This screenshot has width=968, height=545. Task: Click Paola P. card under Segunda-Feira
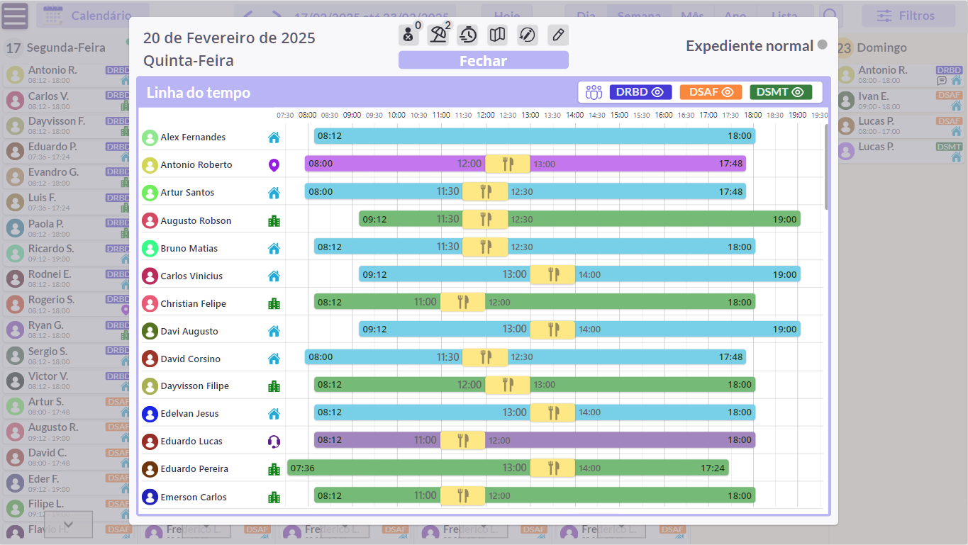pyautogui.click(x=67, y=228)
